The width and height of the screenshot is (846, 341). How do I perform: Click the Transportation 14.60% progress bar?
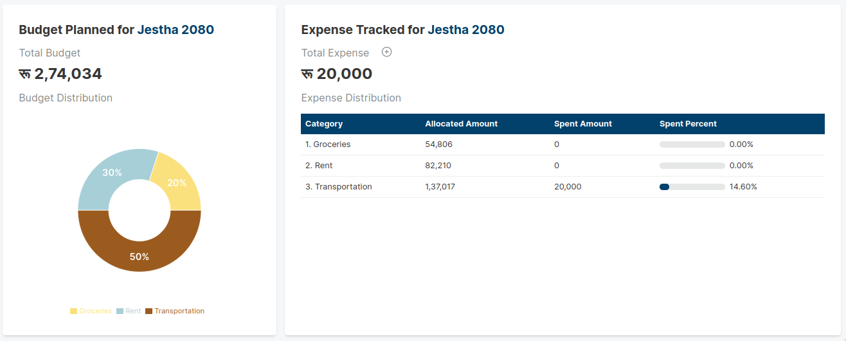point(692,187)
